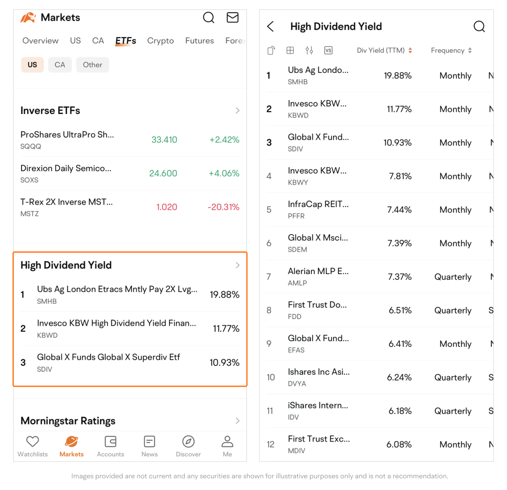Open search in the Markets header
This screenshot has width=507, height=490.
208,18
